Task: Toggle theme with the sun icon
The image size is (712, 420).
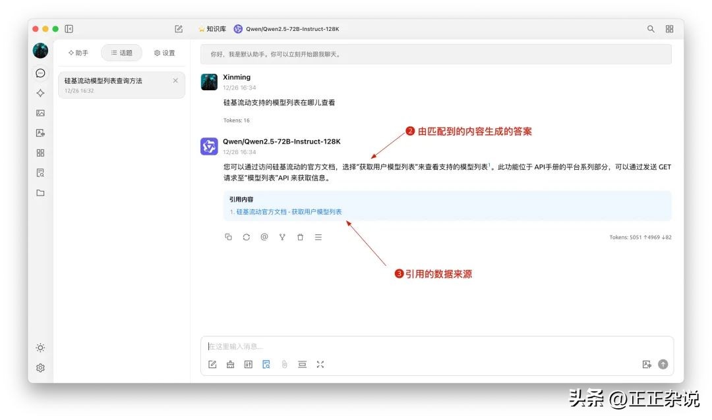Action: (x=40, y=348)
